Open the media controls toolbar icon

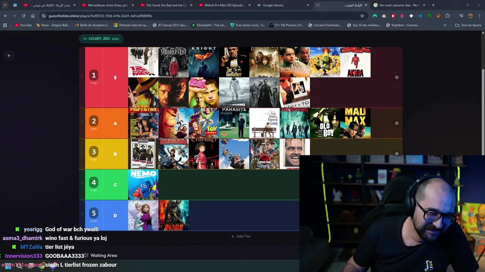(461, 16)
